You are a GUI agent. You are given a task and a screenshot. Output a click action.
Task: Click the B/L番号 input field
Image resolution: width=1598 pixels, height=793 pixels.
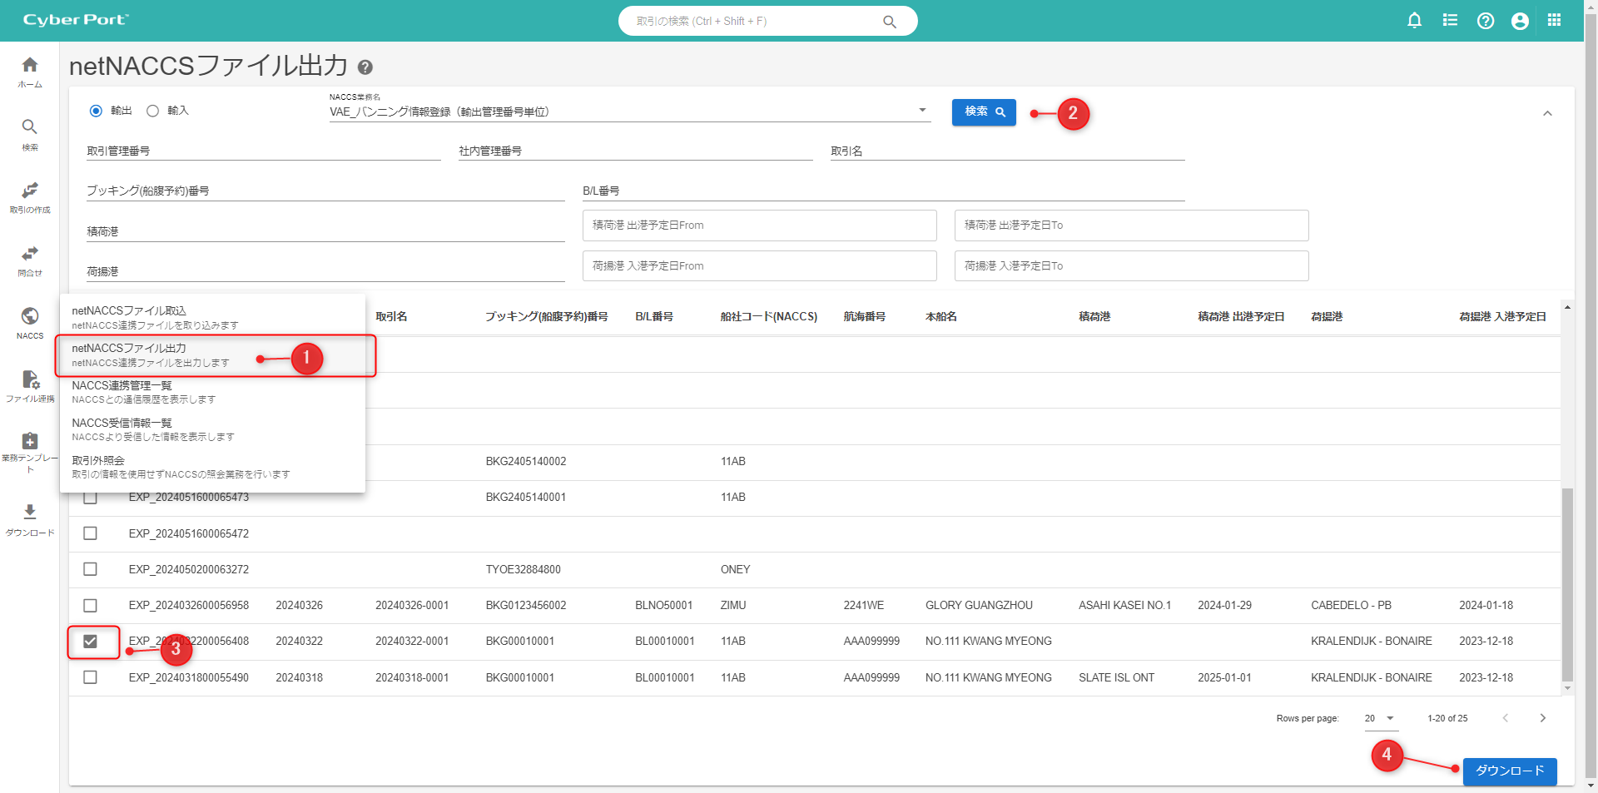click(882, 191)
